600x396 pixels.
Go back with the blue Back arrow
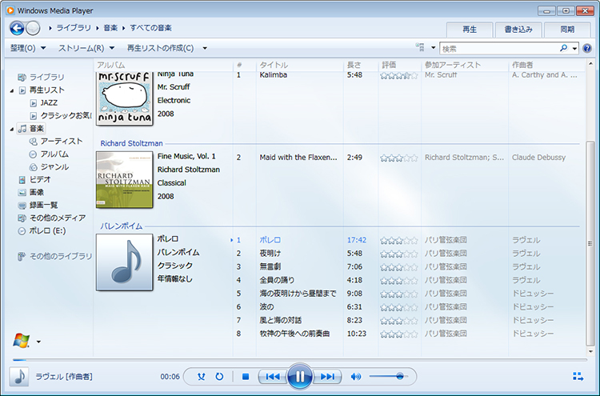pos(17,28)
